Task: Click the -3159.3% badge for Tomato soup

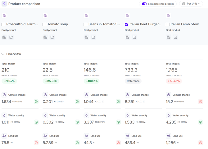Action: pyautogui.click(x=51, y=81)
